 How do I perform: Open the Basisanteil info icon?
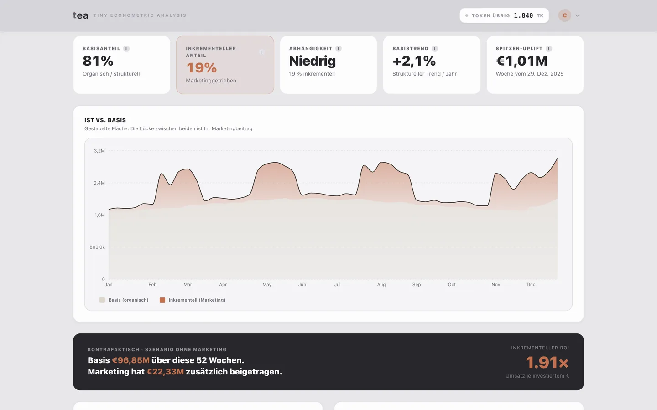pyautogui.click(x=126, y=49)
